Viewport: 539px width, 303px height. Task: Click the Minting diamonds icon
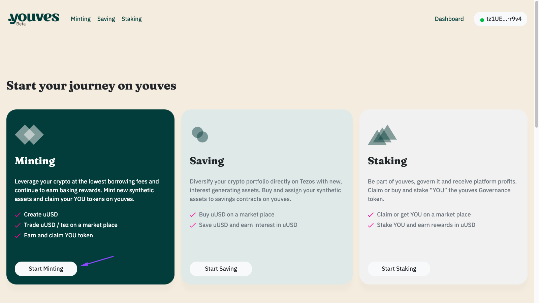pos(29,135)
